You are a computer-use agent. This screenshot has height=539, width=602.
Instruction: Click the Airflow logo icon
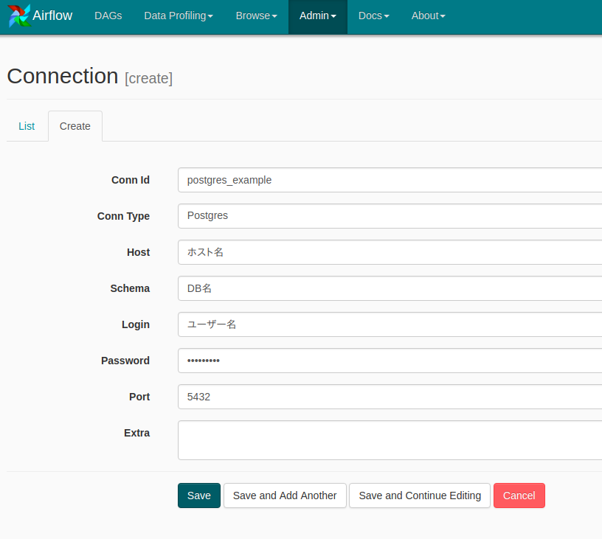coord(18,15)
